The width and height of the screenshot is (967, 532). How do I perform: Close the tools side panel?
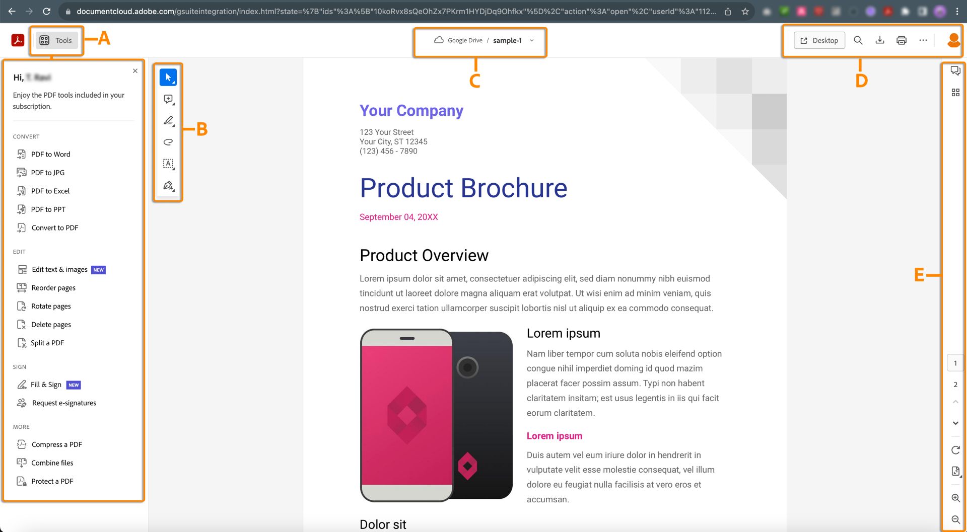(135, 71)
